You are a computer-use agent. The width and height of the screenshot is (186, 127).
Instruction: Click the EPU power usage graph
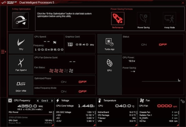161,80
